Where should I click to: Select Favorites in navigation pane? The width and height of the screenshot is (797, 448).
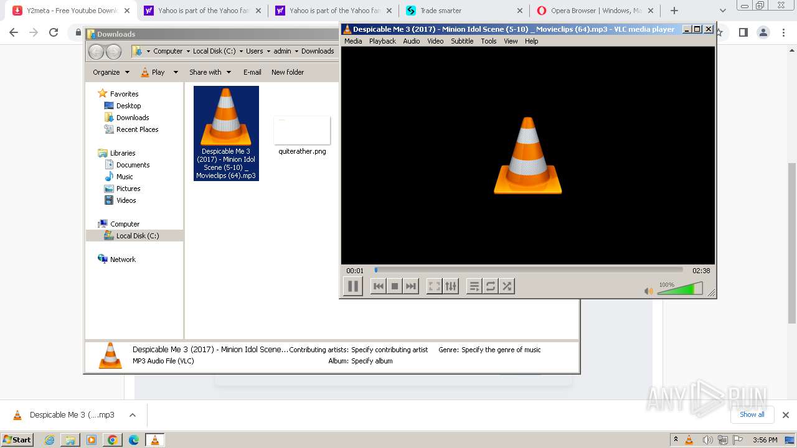124,94
